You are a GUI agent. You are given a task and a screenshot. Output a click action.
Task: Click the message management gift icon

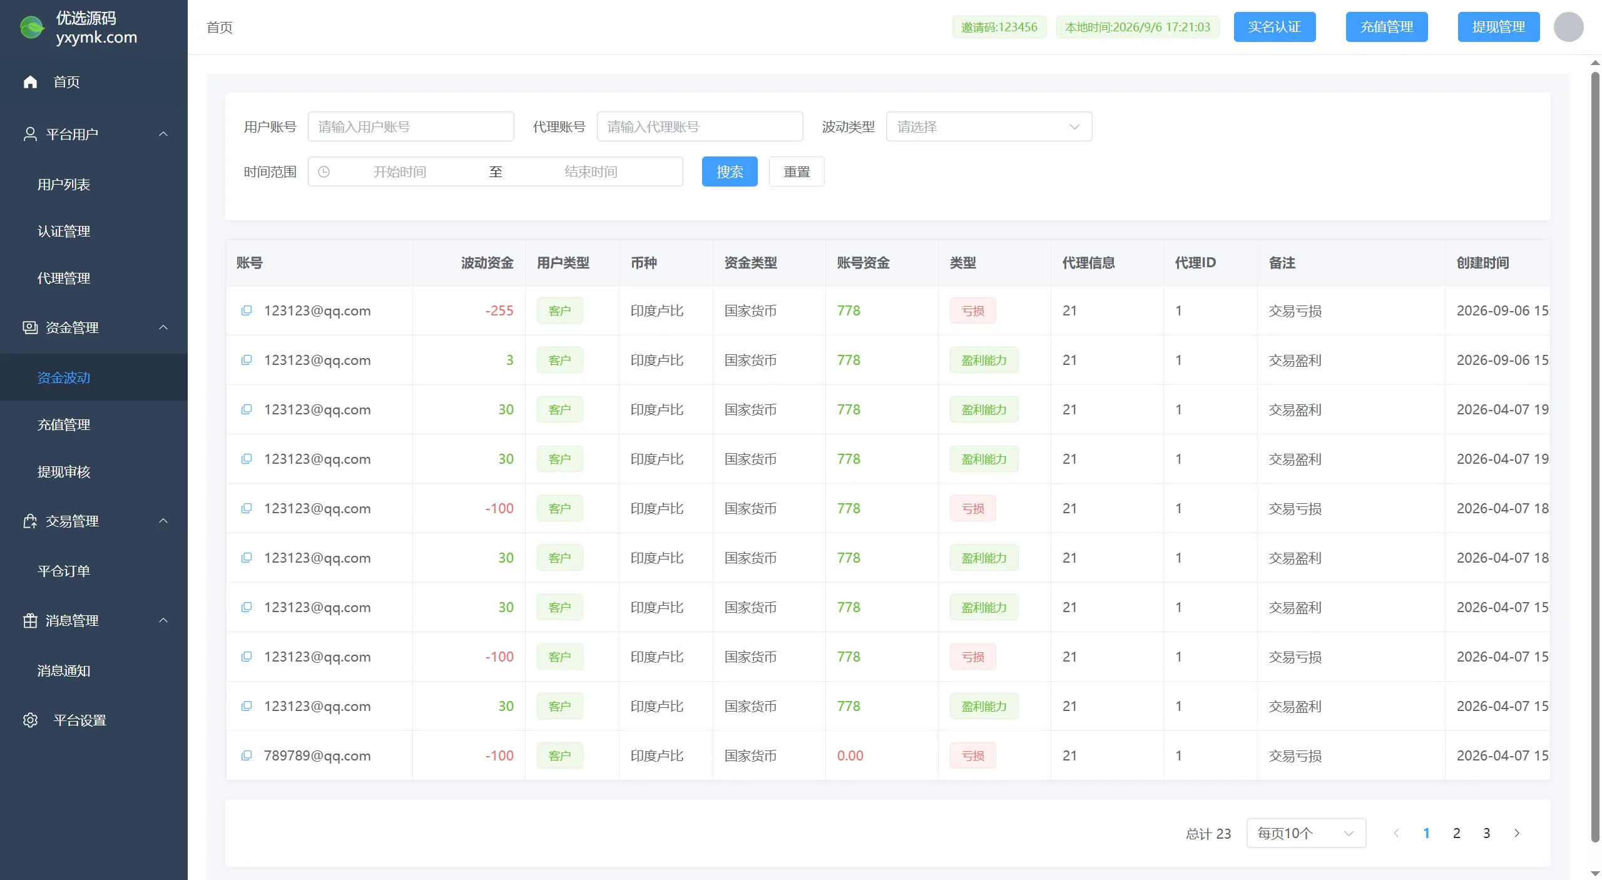coord(30,620)
